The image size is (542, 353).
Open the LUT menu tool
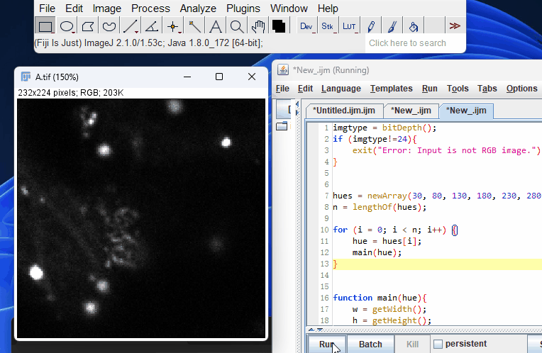(350, 26)
